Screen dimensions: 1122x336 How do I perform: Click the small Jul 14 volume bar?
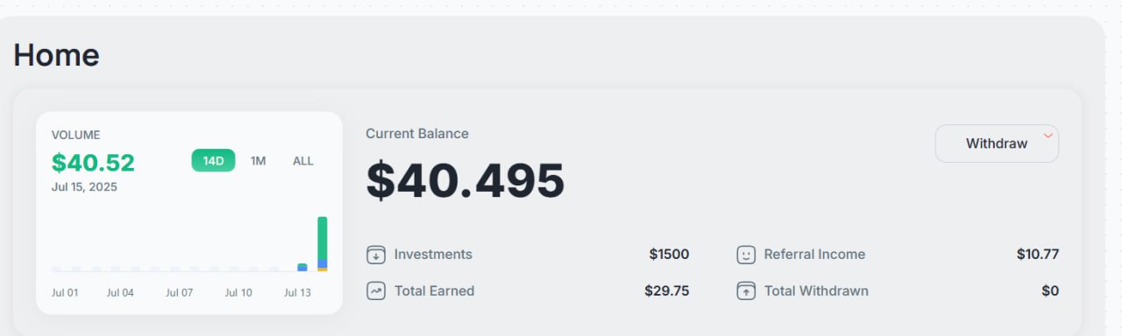(302, 267)
